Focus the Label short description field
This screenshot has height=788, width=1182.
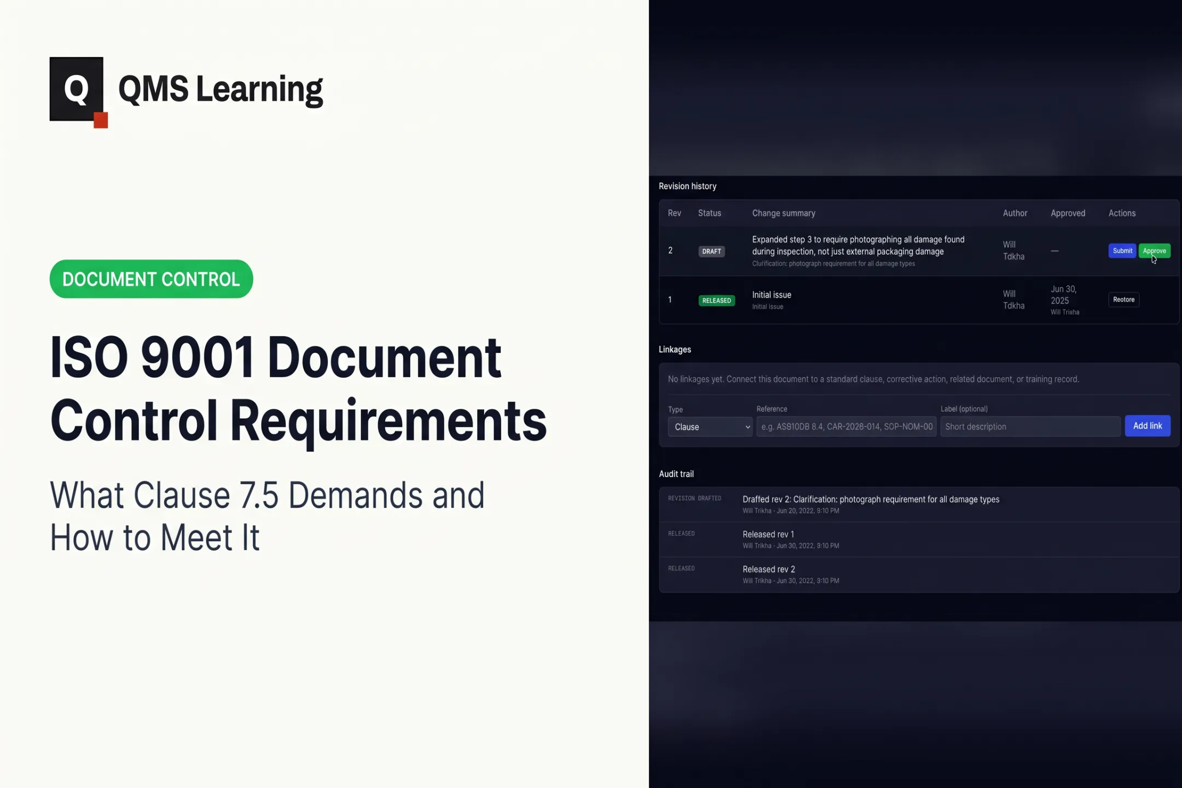point(1030,426)
